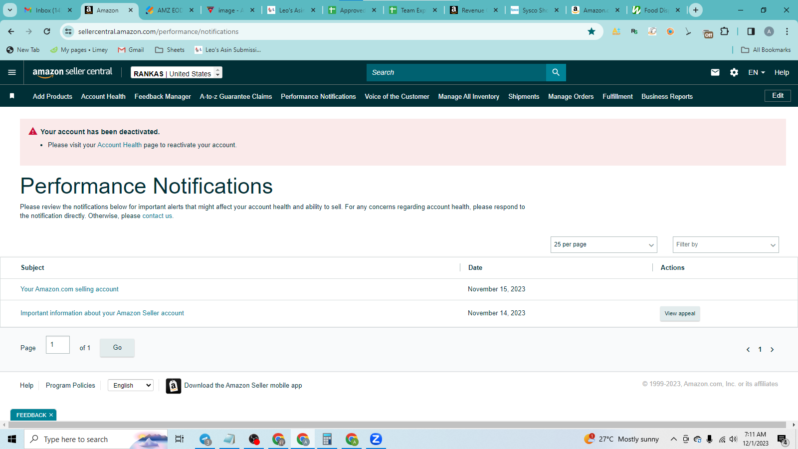Click the Edit navigation button
Image resolution: width=798 pixels, height=449 pixels.
[x=778, y=96]
